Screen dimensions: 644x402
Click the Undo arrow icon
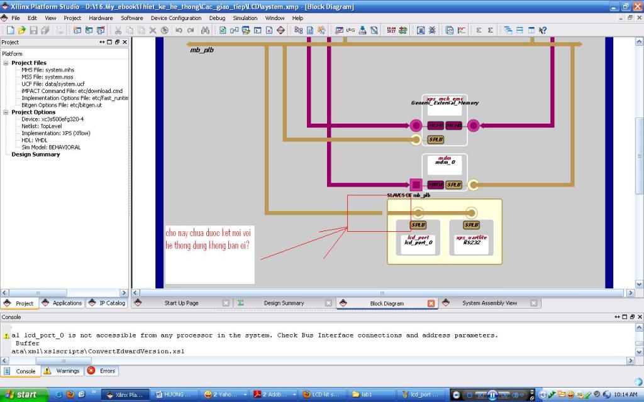[x=179, y=30]
